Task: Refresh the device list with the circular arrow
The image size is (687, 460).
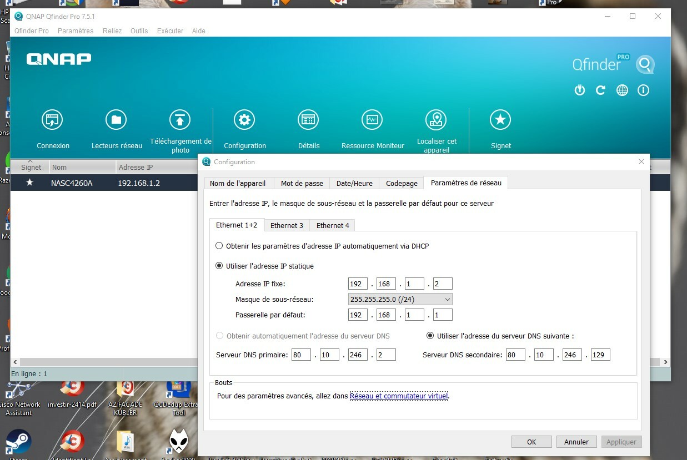Action: (600, 90)
